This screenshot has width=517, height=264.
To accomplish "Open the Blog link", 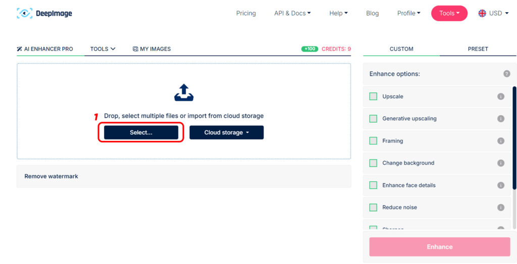I will tap(372, 13).
